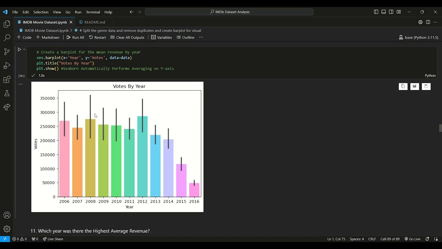
Task: Click Go Live in the status bar
Action: click(412, 239)
